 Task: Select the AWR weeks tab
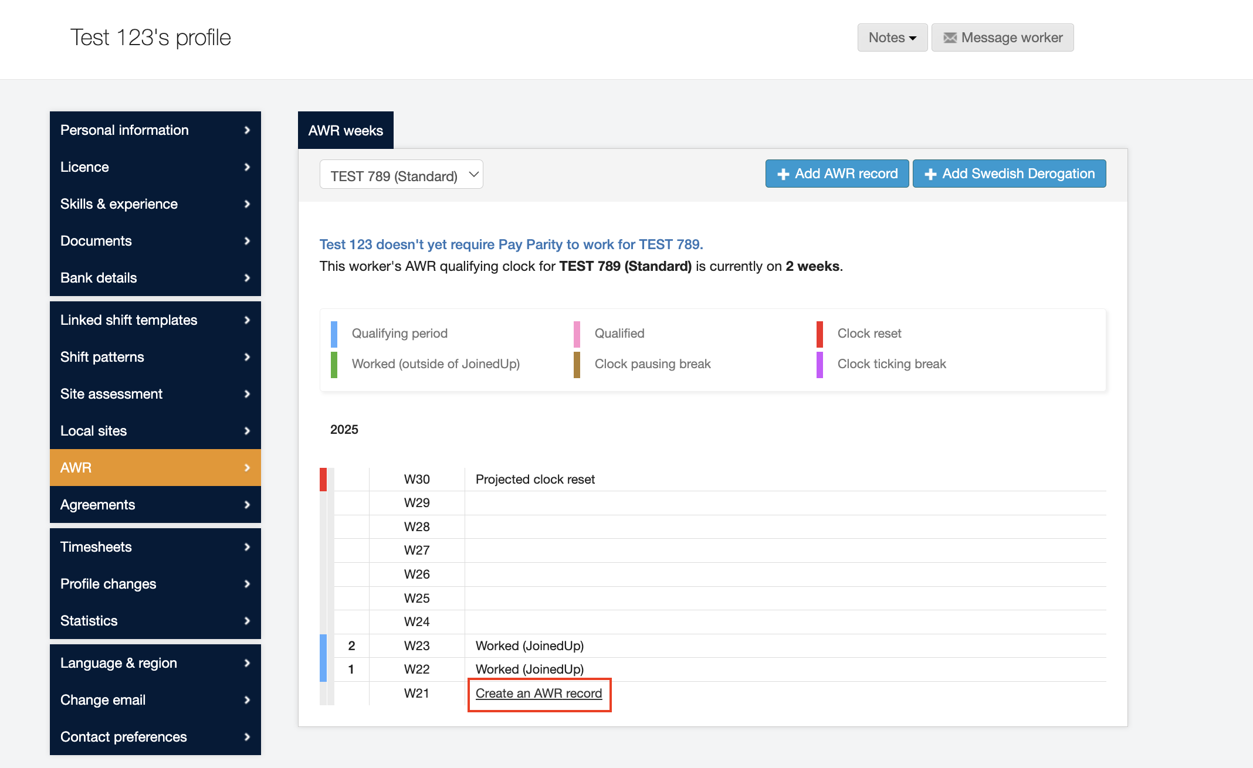[x=346, y=131]
